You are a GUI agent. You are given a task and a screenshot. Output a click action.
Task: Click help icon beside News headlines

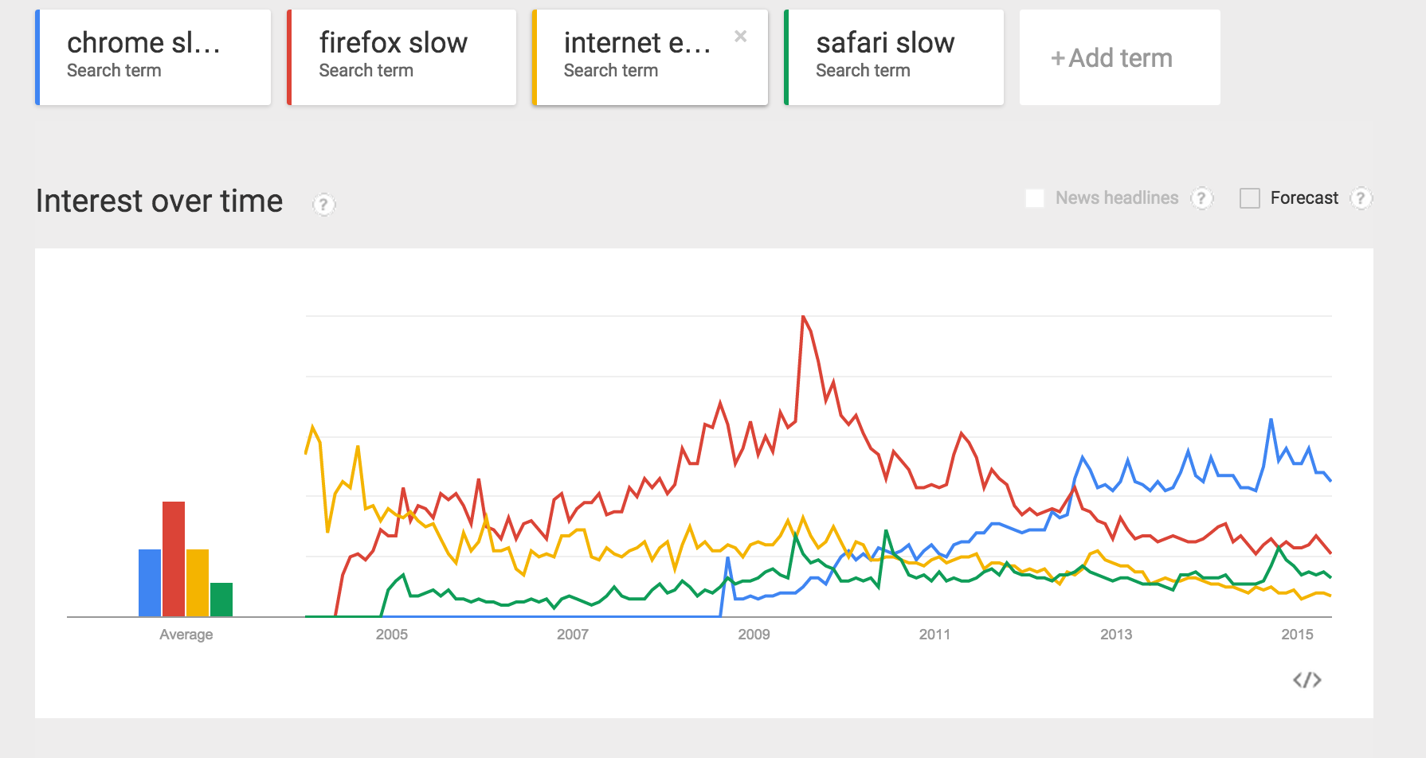[x=1201, y=198]
